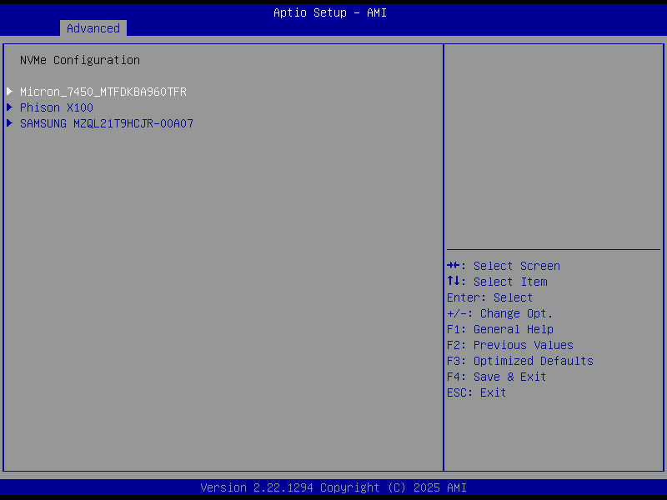Viewport: 667px width, 500px height.
Task: Click the version copyright footer bar
Action: tap(333, 487)
